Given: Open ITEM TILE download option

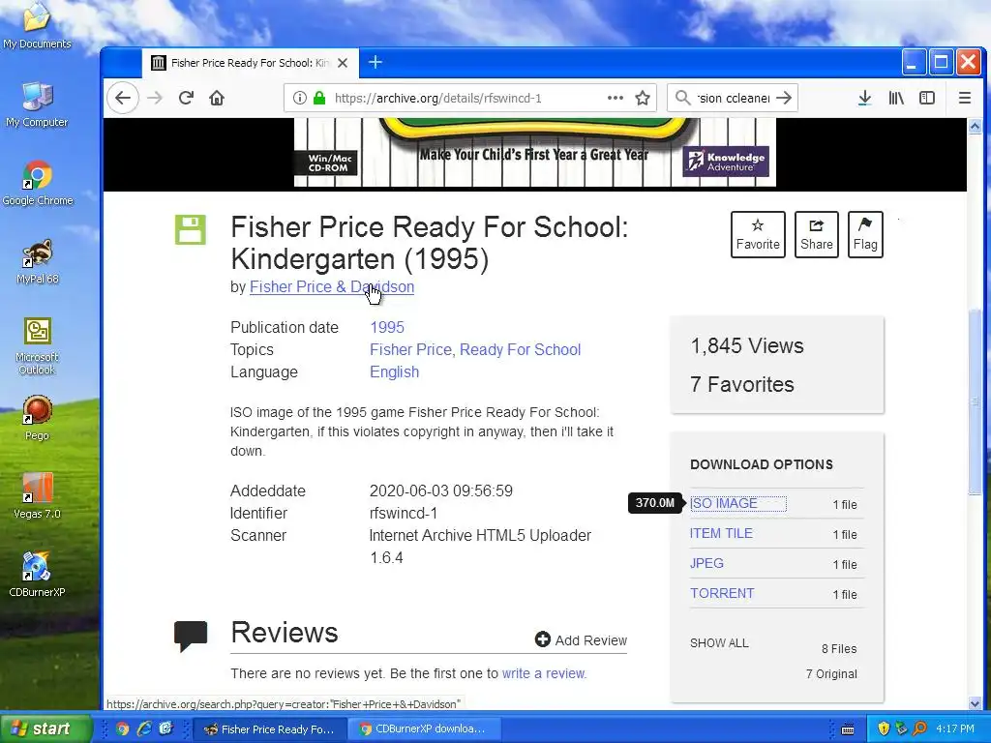Looking at the screenshot, I should pos(721,533).
